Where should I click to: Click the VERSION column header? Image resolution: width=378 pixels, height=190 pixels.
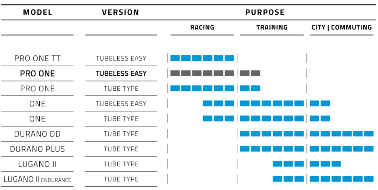[x=121, y=12]
